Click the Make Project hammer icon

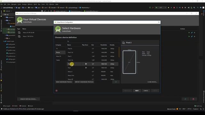pos(153,8)
